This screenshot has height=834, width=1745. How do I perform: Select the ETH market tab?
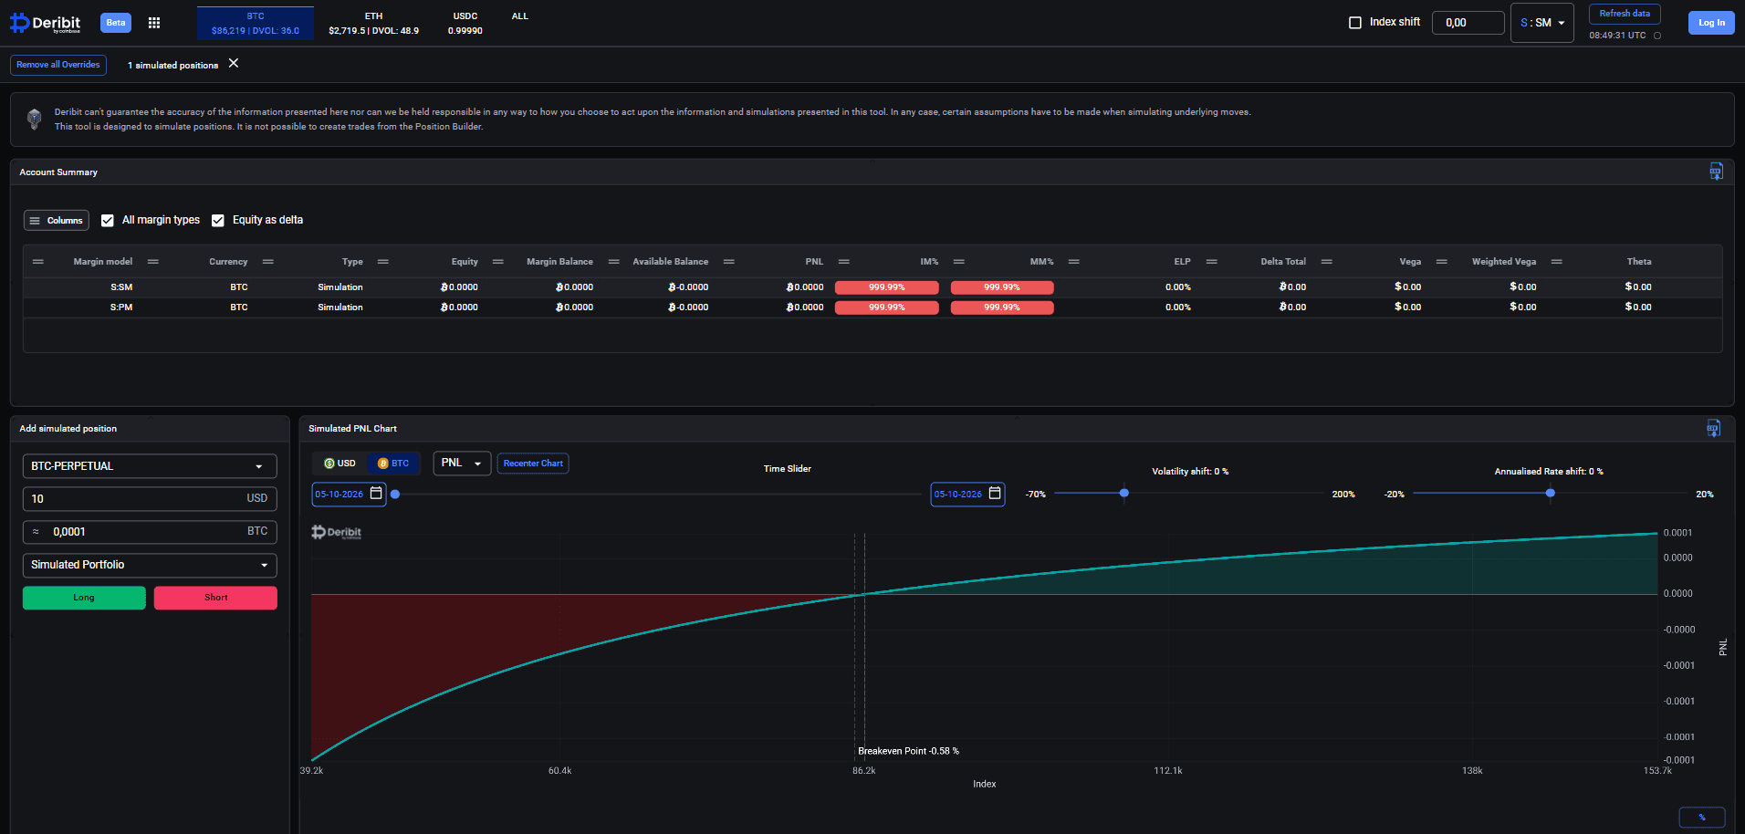(x=374, y=23)
